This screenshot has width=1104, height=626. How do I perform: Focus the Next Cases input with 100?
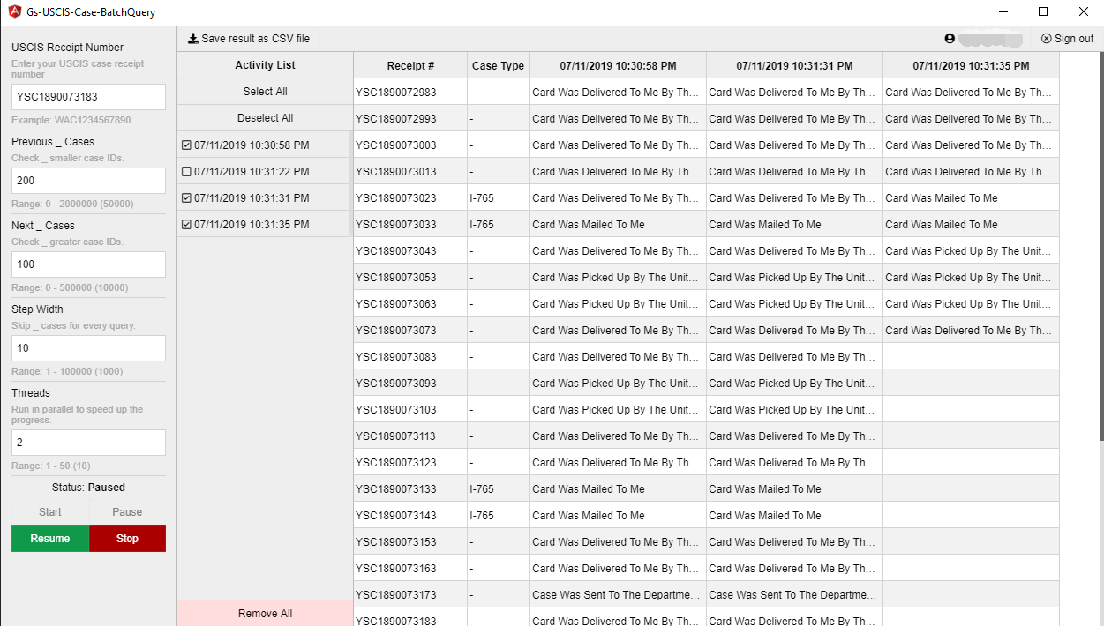point(88,265)
